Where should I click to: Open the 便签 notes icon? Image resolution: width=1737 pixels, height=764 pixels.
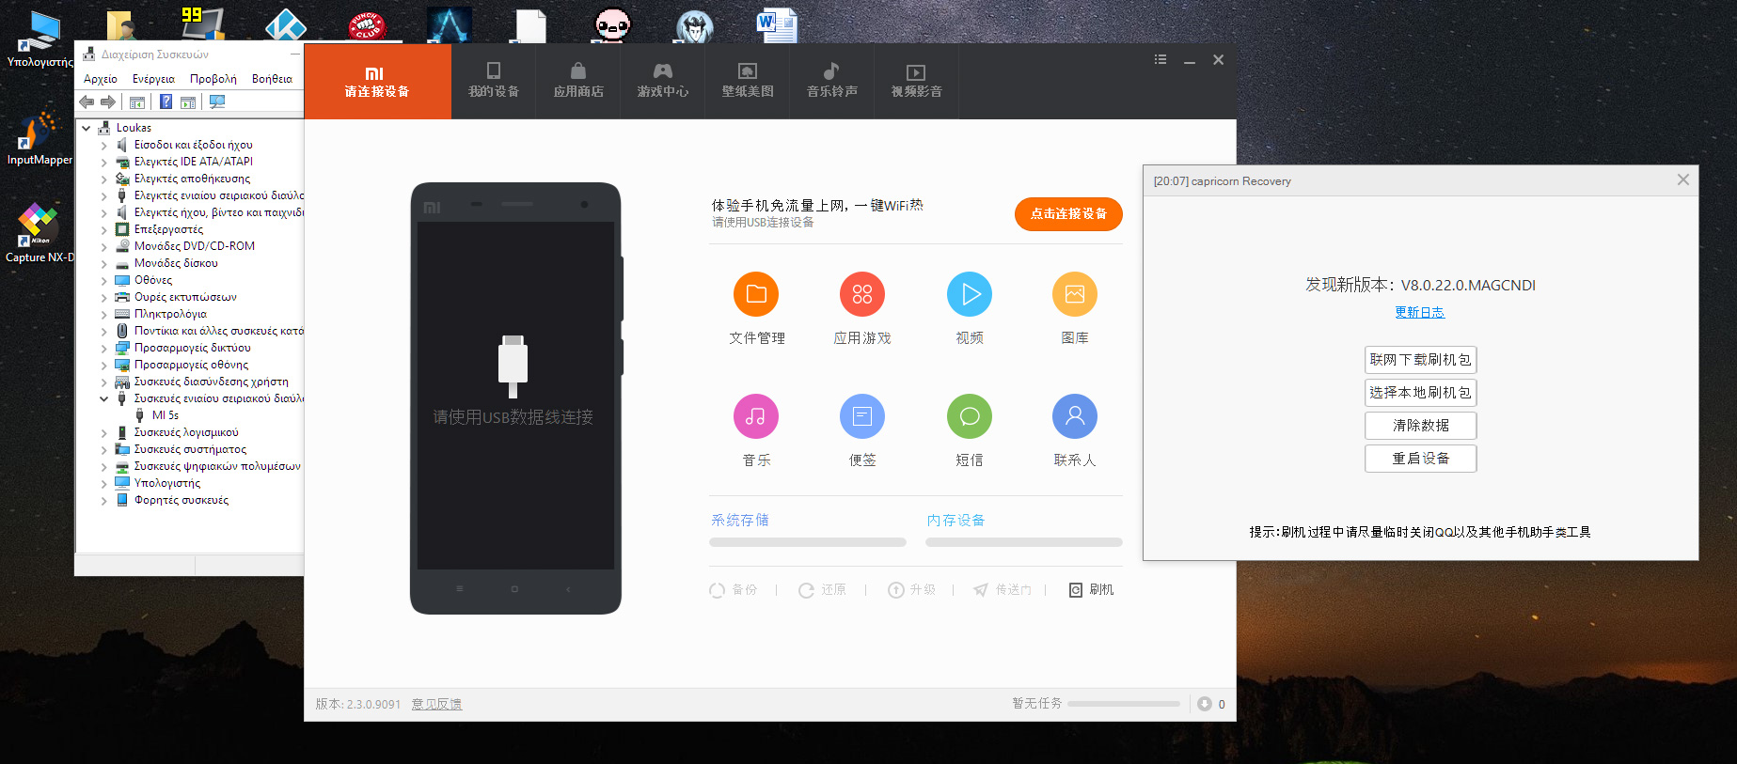click(861, 416)
